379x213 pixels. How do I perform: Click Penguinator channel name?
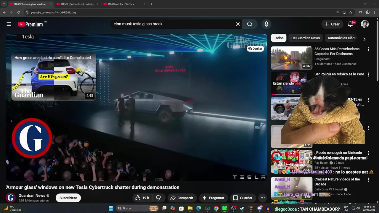322,59
